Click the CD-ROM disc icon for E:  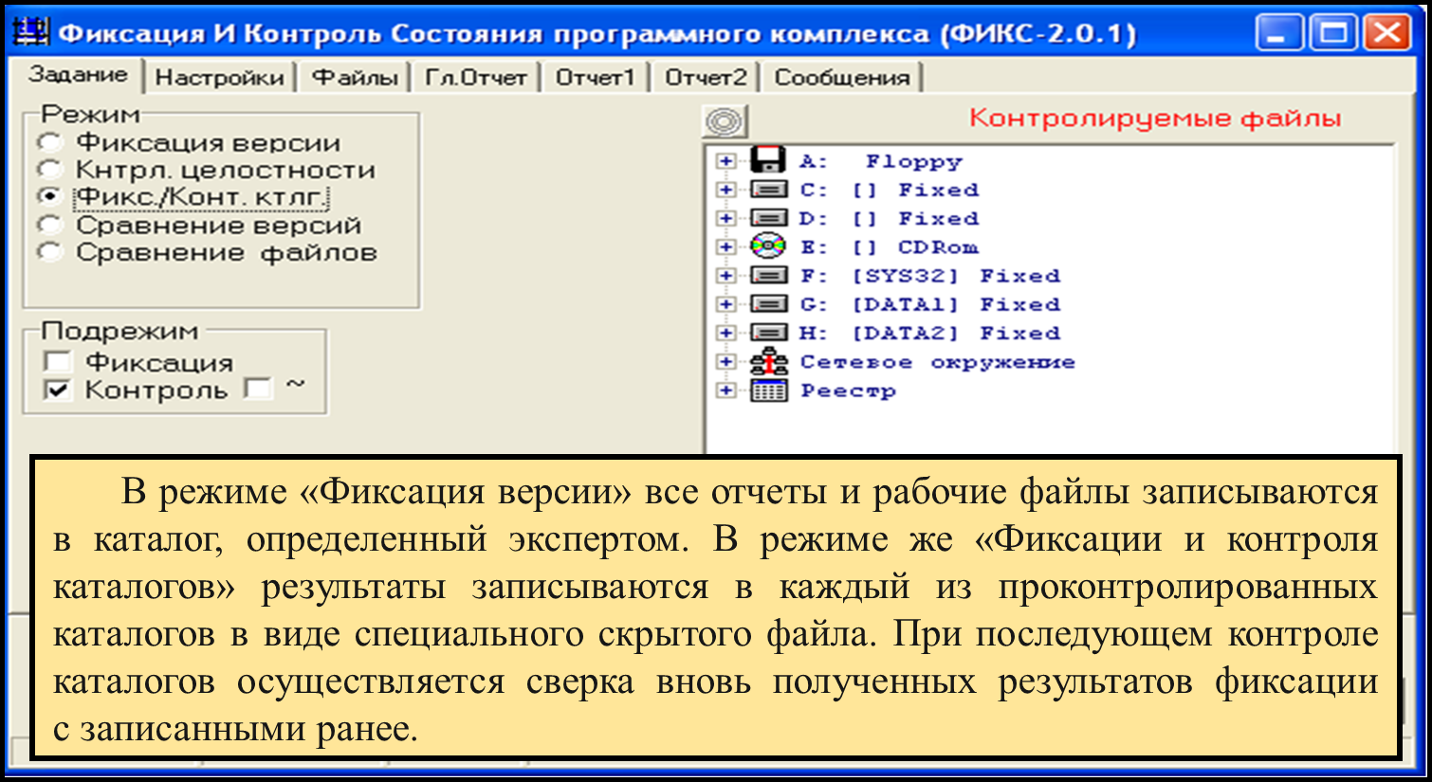pyautogui.click(x=768, y=246)
